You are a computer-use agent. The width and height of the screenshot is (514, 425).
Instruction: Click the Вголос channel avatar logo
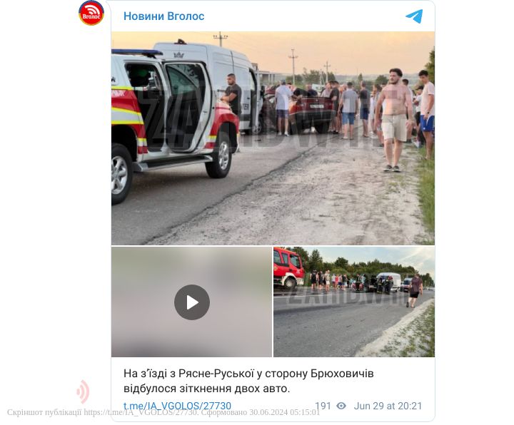pyautogui.click(x=91, y=13)
